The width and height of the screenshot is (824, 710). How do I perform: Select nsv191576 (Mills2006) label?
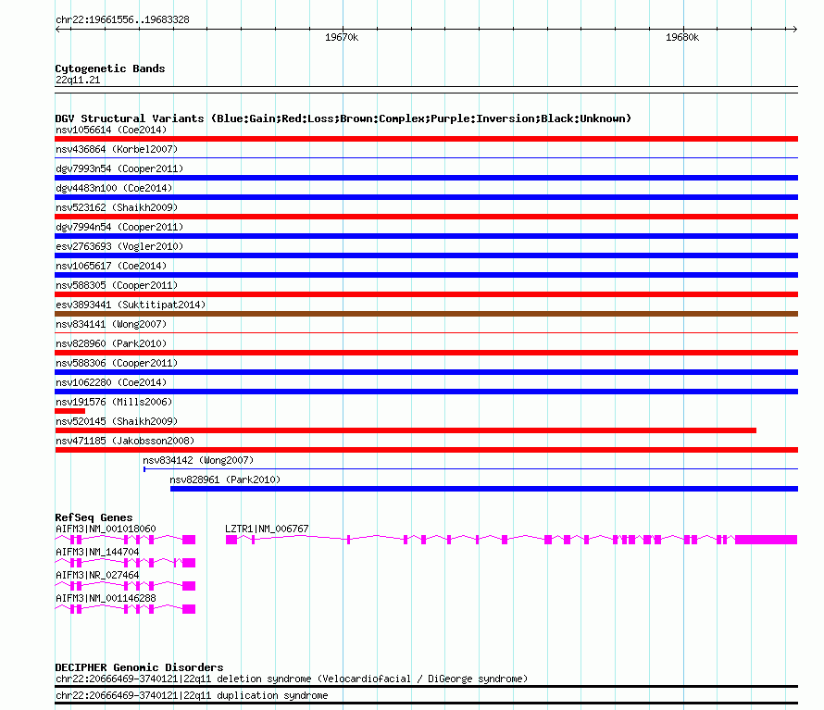pyautogui.click(x=114, y=402)
